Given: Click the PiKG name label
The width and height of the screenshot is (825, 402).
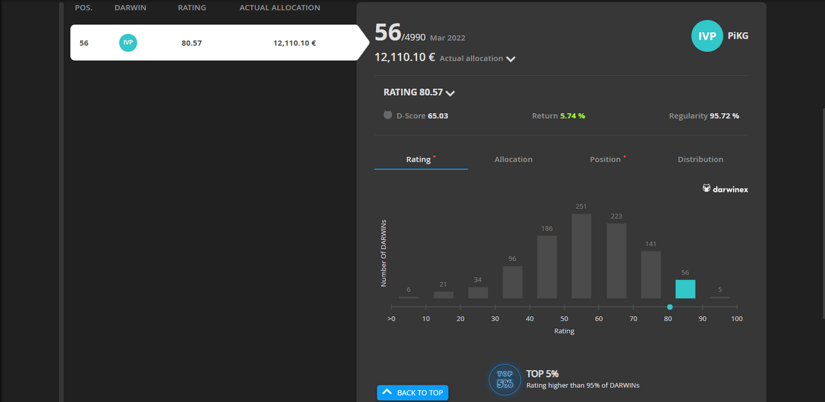Looking at the screenshot, I should tap(738, 36).
